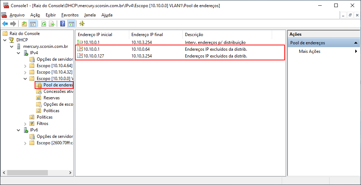361x185 pixels.
Task: Click the Filtros funnel icon
Action: point(32,124)
